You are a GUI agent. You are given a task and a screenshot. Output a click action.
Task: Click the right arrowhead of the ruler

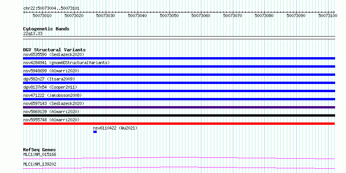pos(334,12)
